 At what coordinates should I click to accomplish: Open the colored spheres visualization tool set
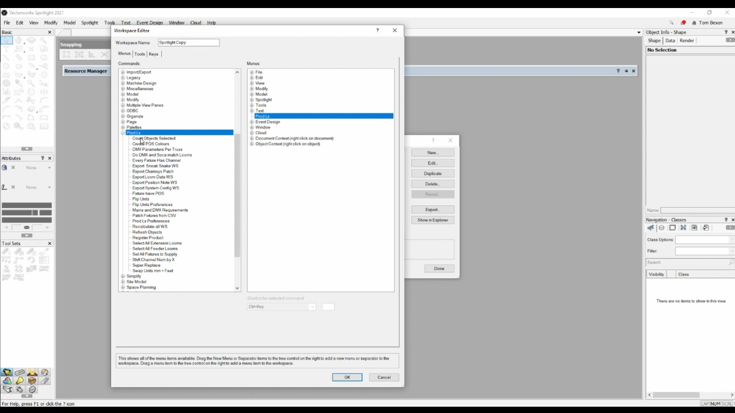click(x=7, y=381)
